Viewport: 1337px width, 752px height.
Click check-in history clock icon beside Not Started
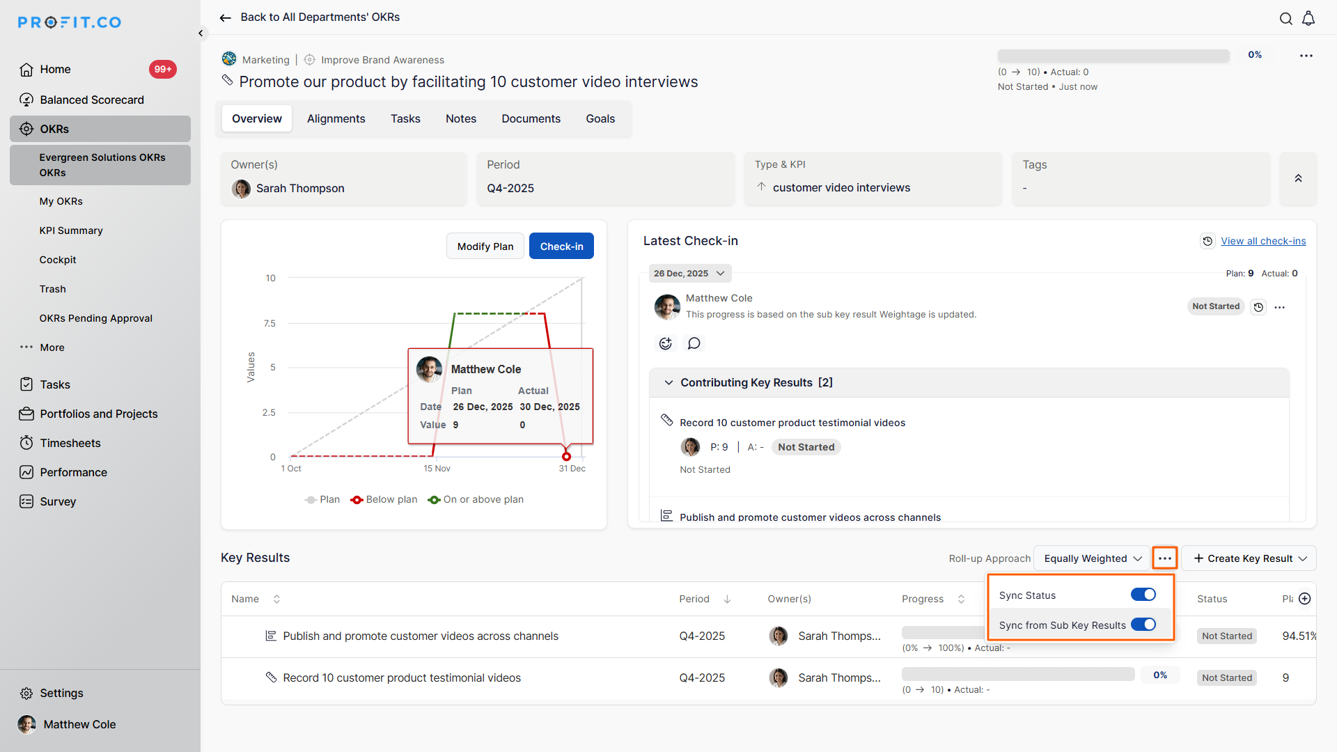tap(1258, 307)
